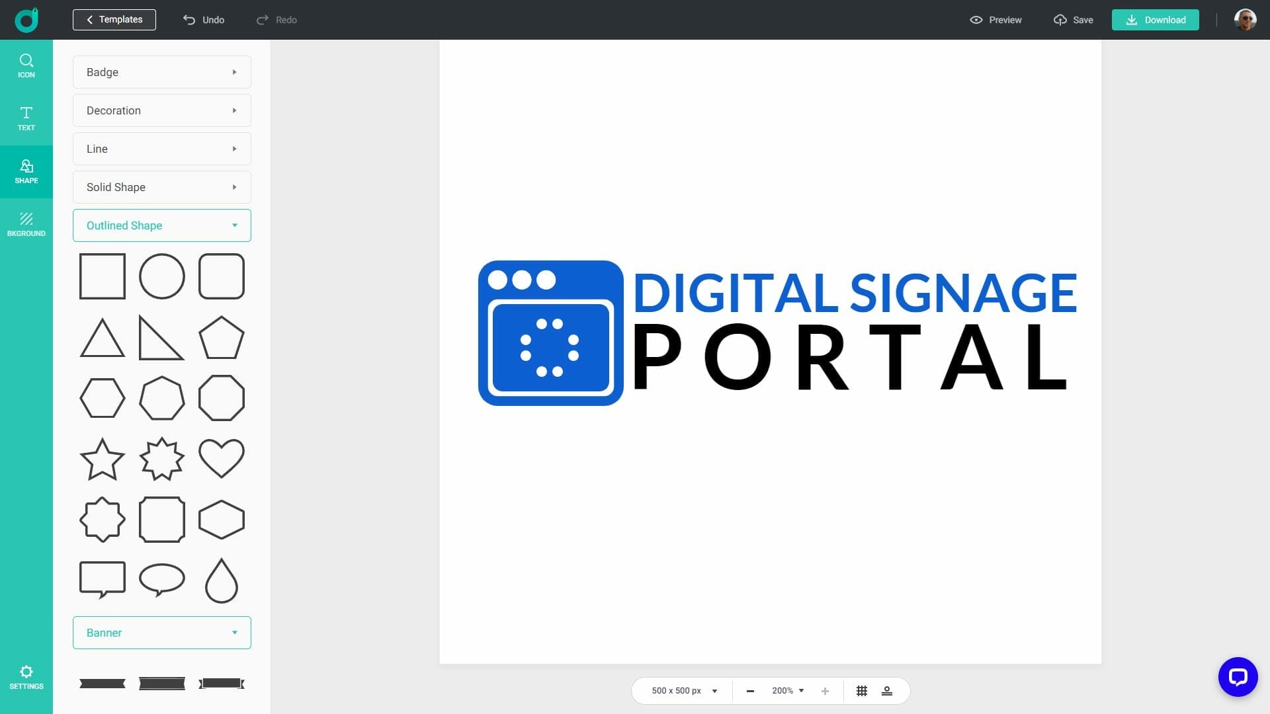This screenshot has width=1270, height=714.
Task: Expand the Badge shape category
Action: point(161,72)
